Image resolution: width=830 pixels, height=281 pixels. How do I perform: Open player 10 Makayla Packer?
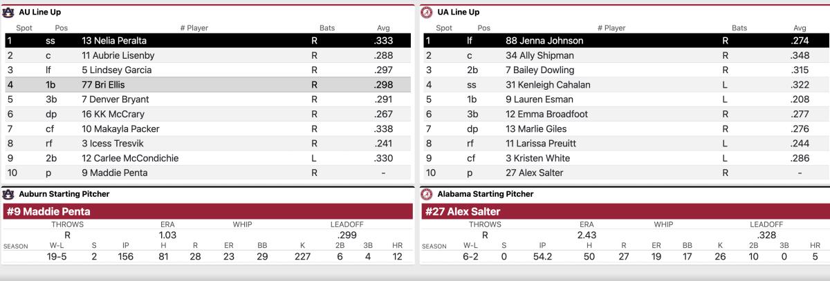coord(120,129)
